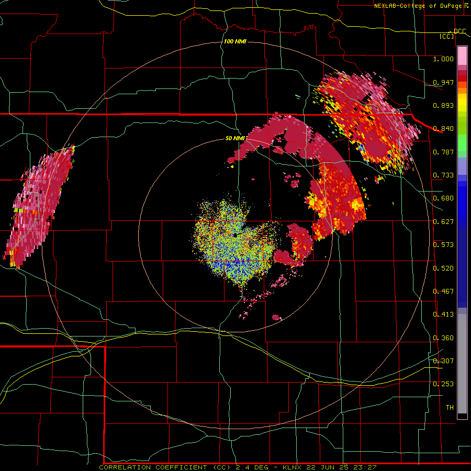This screenshot has width=471, height=471.
Task: Select the 0.787 scale value label
Action: tap(443, 152)
